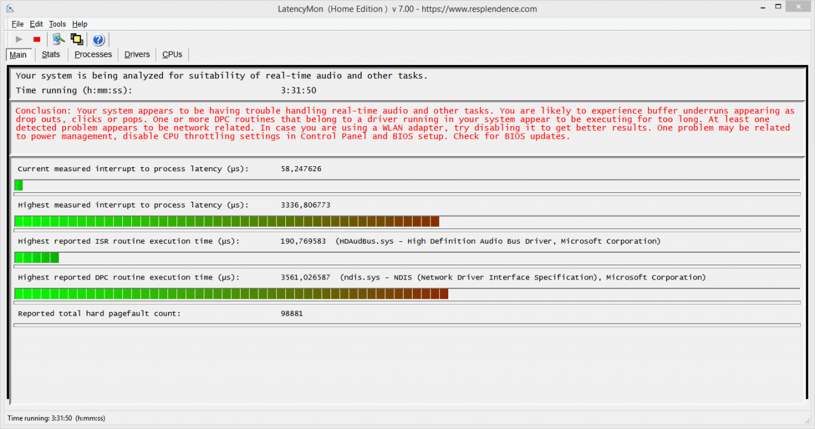815x429 pixels.
Task: Switch to the CPUs tab
Action: pos(172,55)
